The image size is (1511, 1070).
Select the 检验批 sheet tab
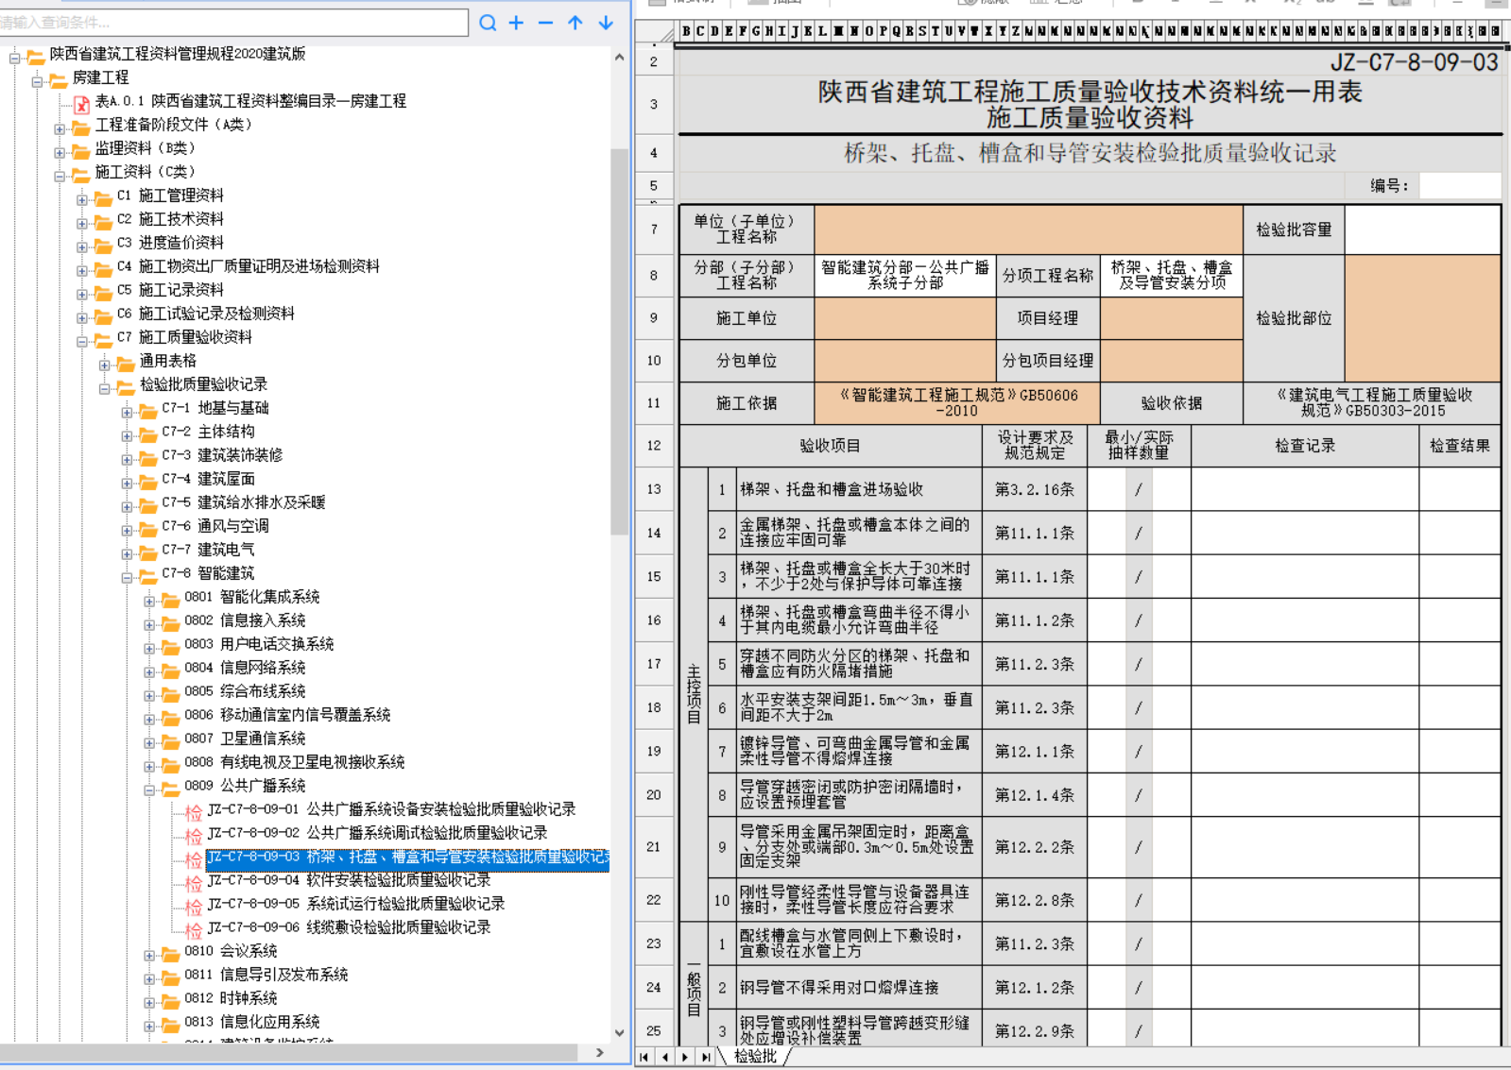(x=755, y=1057)
